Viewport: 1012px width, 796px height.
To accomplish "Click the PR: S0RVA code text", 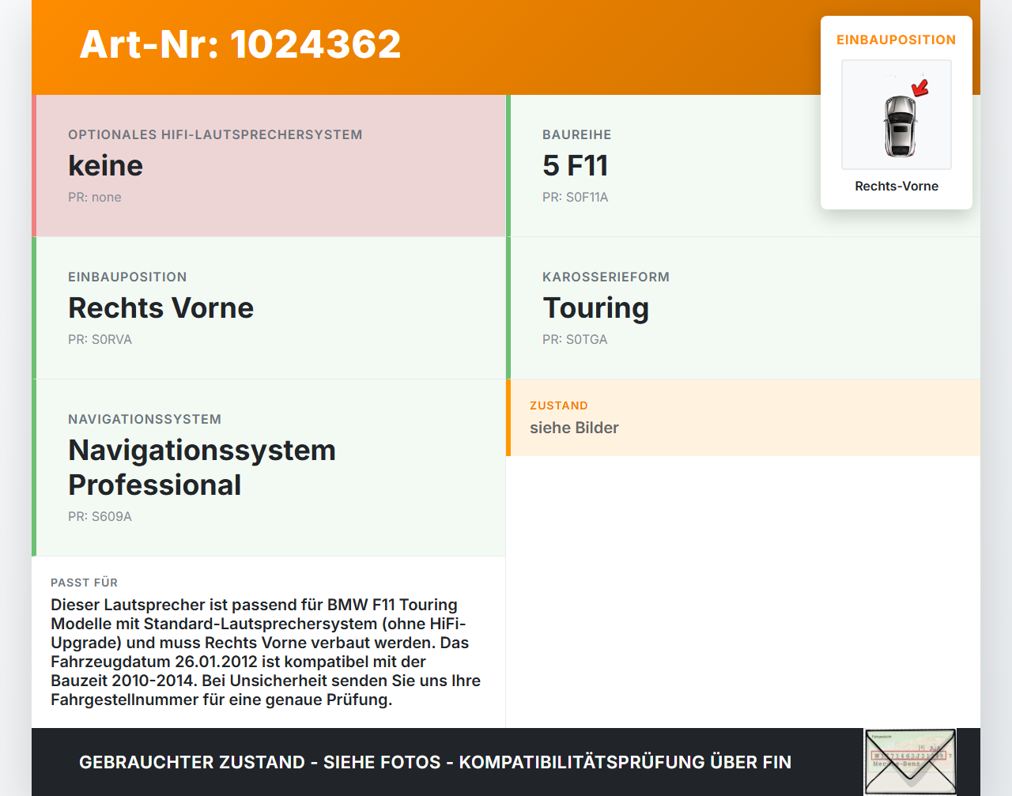I will click(x=100, y=339).
